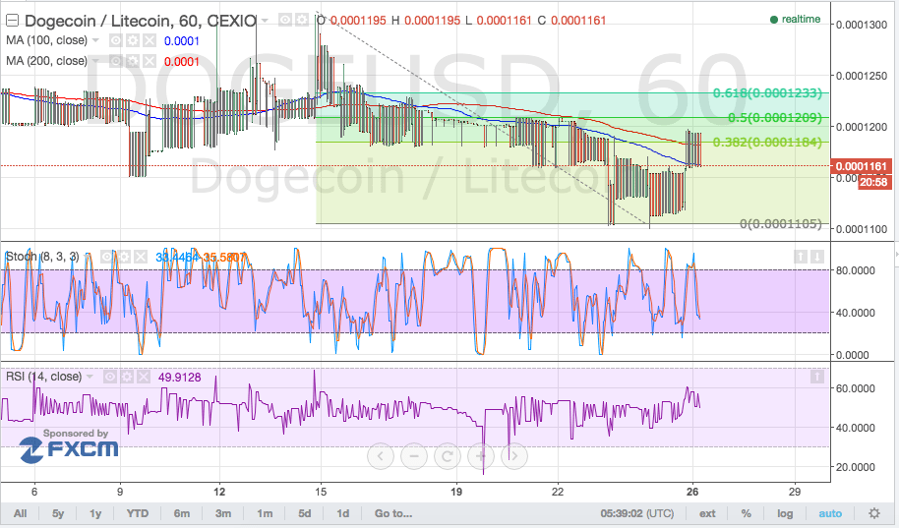Viewport: 899px width, 528px height.
Task: Select the 3m time range
Action: tap(223, 513)
